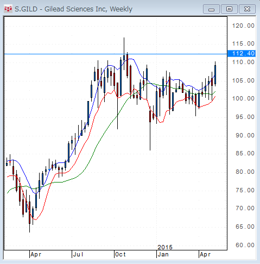Select the 80.00 price axis label
The width and height of the screenshot is (260, 264).
(x=245, y=172)
